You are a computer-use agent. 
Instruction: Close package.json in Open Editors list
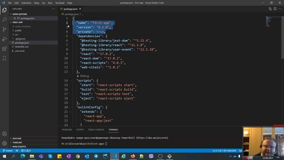[x=15, y=18]
